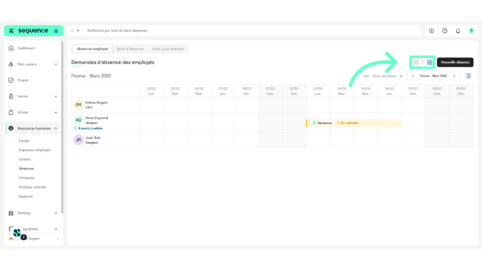Select the Solde jours employé tab
The image size is (482, 271).
pos(167,49)
